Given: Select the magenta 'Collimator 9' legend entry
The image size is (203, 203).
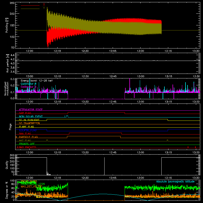Looking at the screenshot, I should click(x=28, y=87).
